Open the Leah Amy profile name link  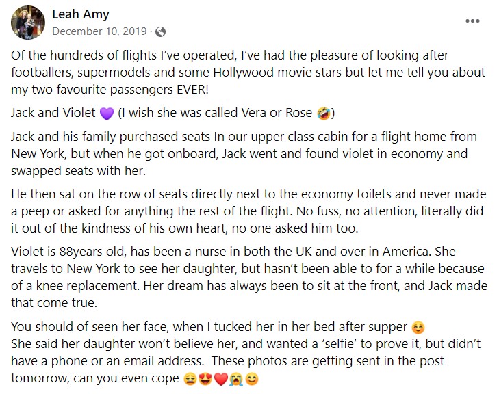[81, 14]
